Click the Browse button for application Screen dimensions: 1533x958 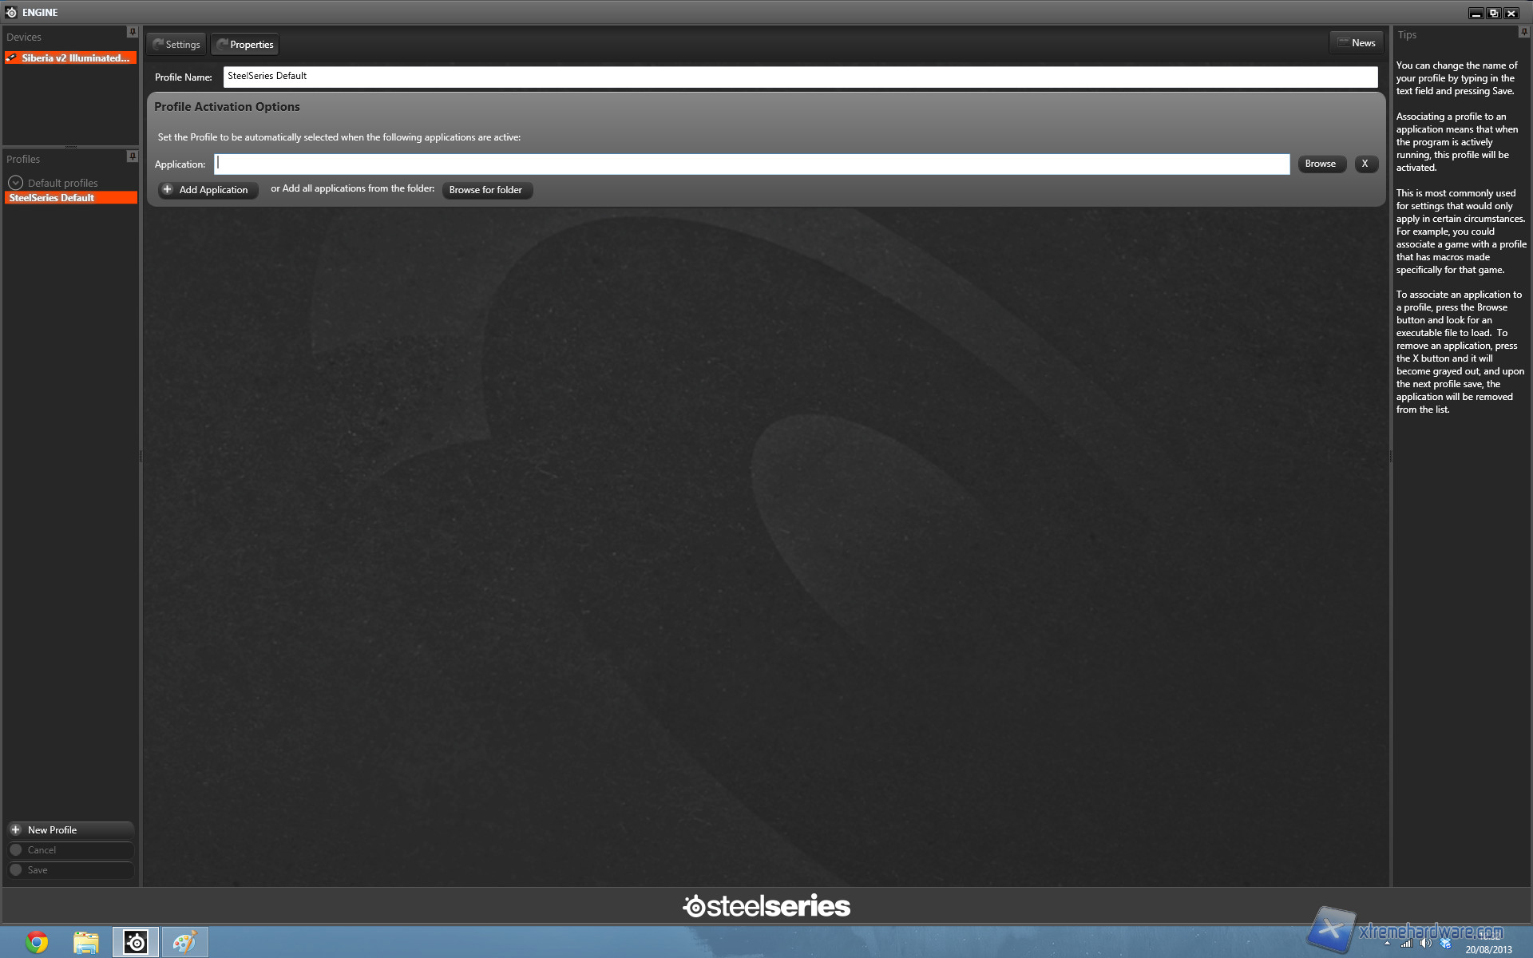click(x=1320, y=164)
